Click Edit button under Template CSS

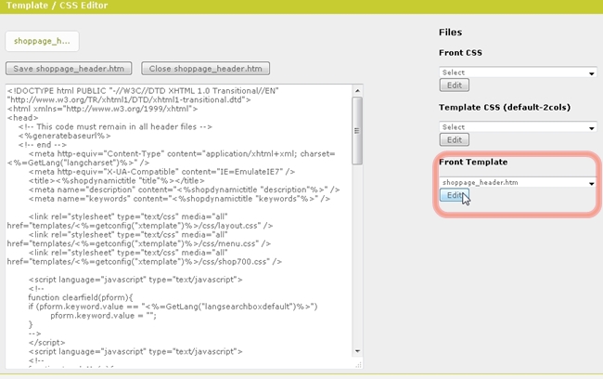tap(455, 140)
